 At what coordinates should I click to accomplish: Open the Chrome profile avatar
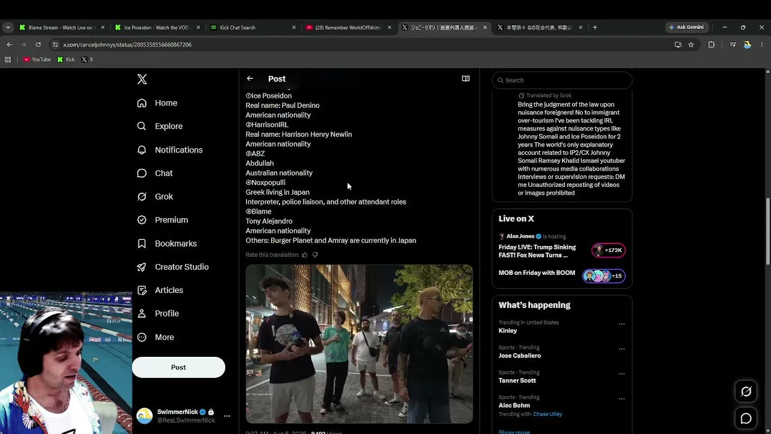[x=748, y=45]
